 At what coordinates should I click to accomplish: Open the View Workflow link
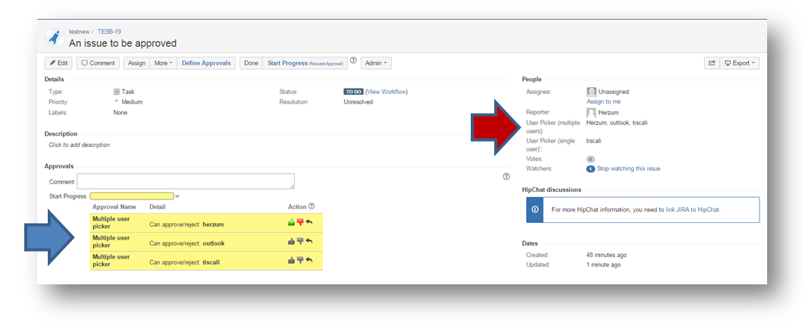coord(387,92)
